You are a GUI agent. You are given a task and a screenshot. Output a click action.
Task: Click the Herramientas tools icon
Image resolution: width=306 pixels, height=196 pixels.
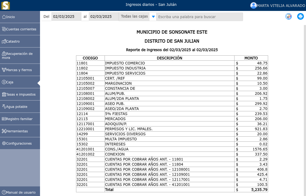[x=4, y=131]
